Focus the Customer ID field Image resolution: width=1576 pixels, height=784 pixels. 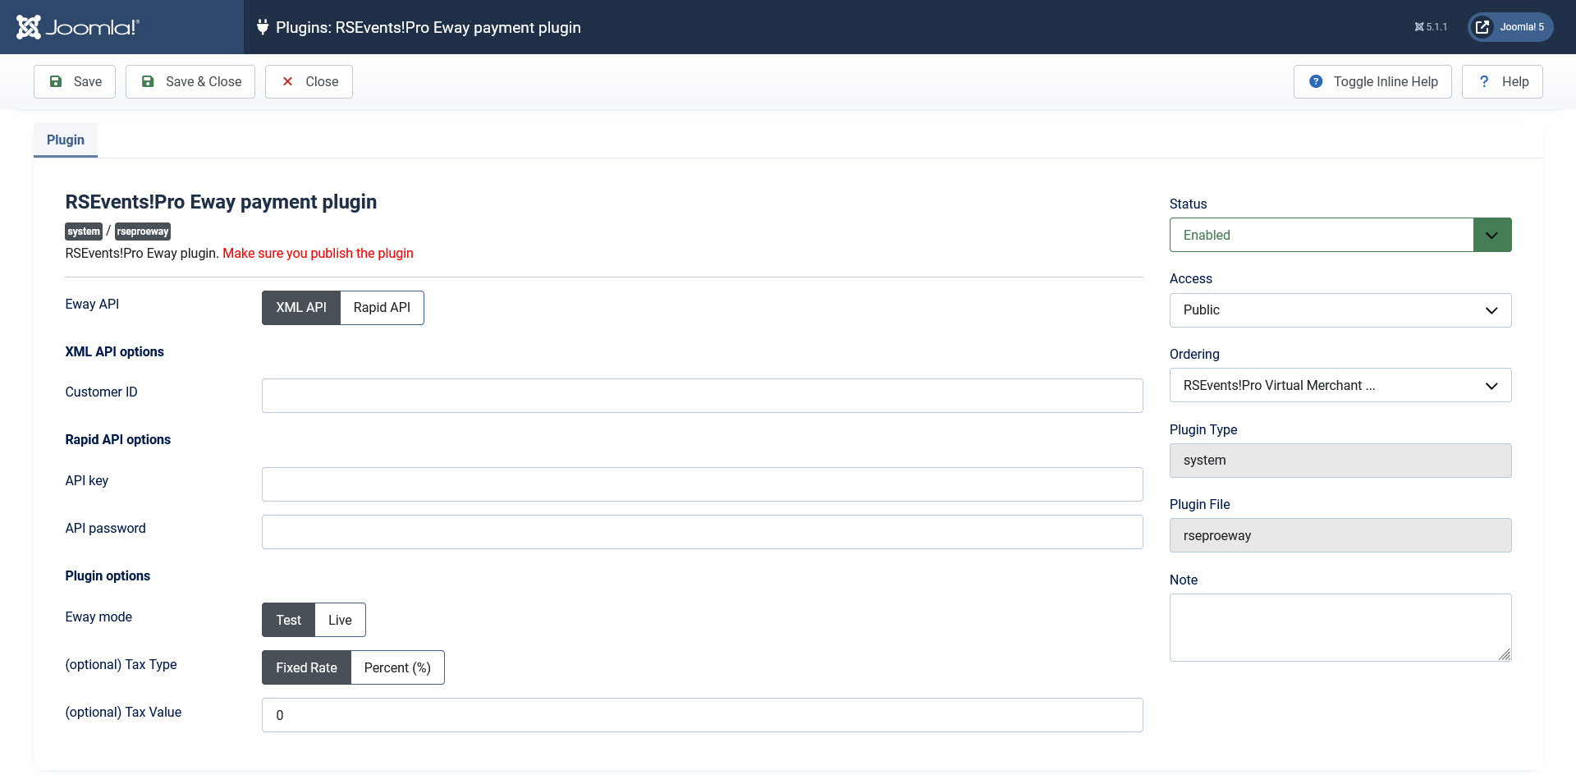703,396
